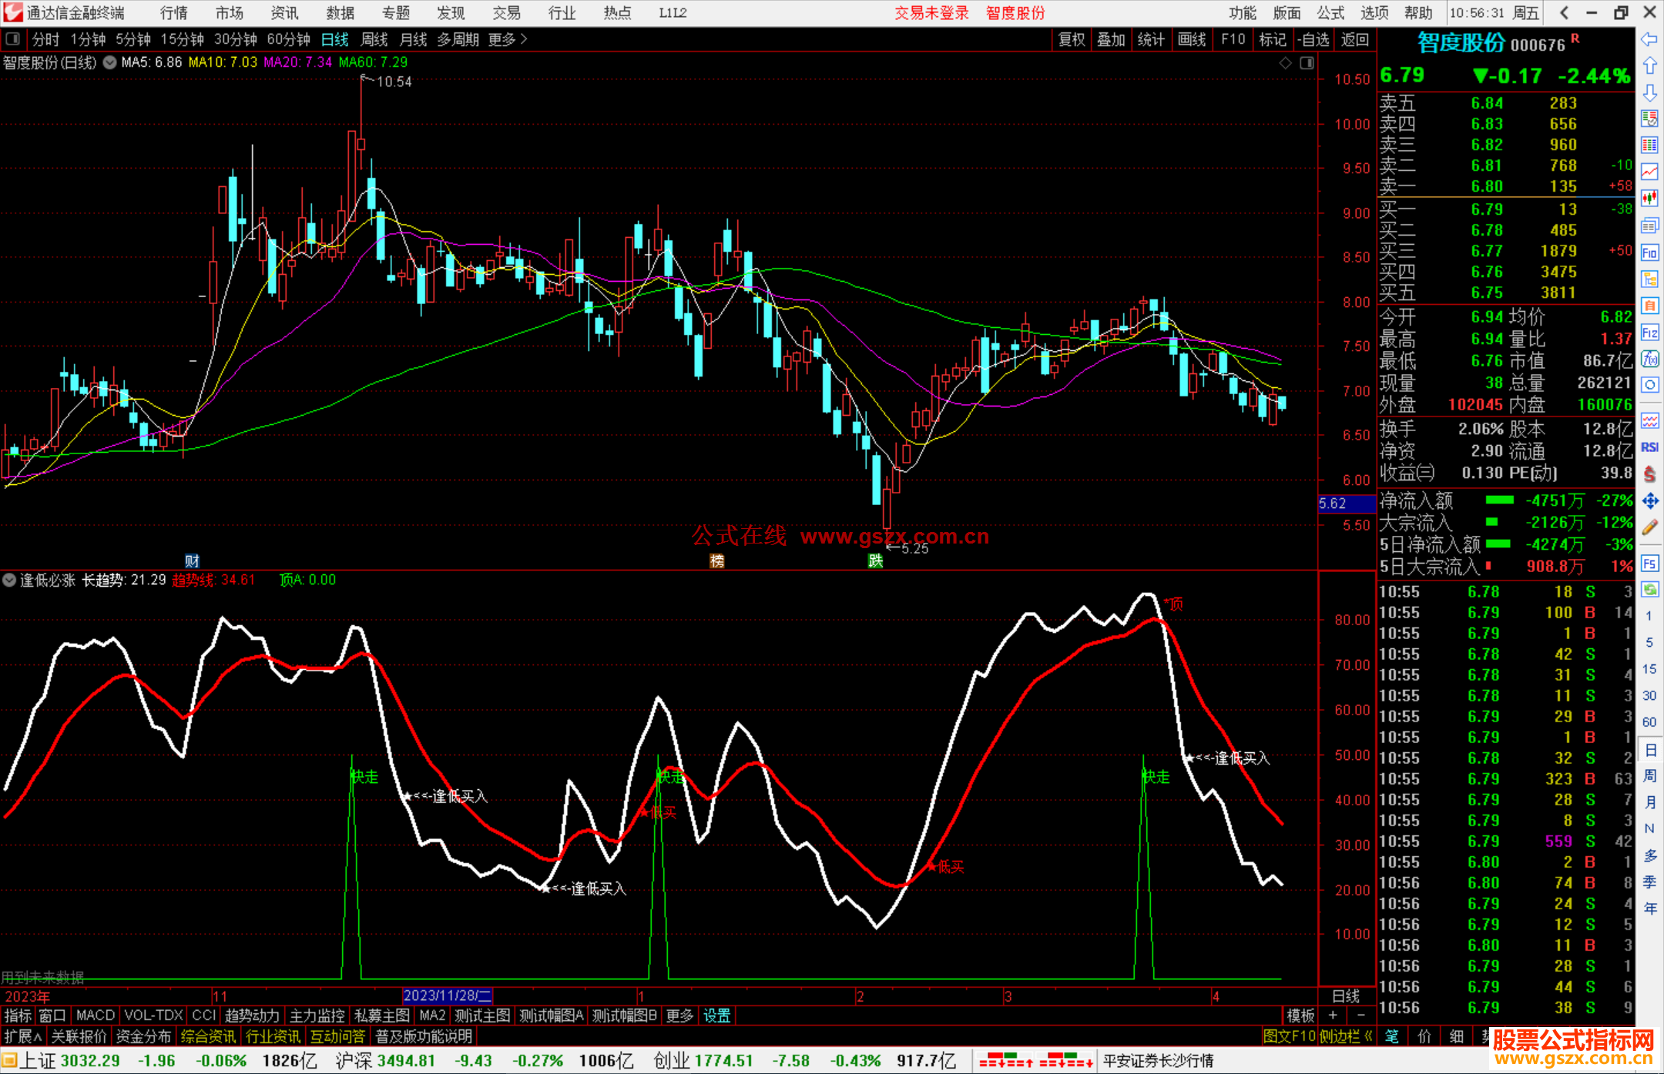Click the candlestick chart sidebar icon
This screenshot has width=1664, height=1074.
(1649, 199)
